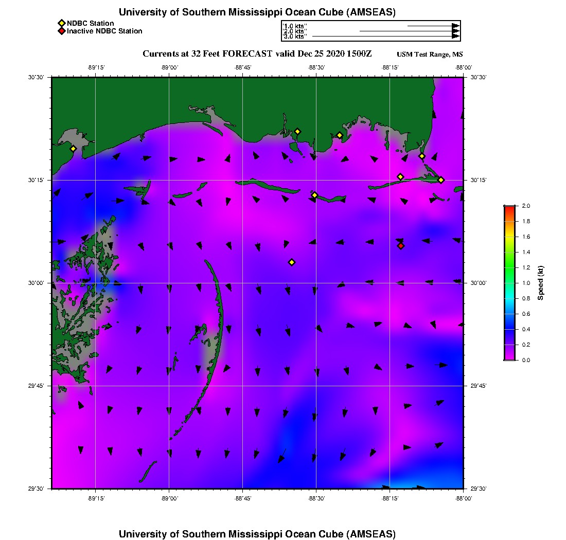This screenshot has height=540, width=566.
Task: Click the 3.0 kts reference arrow head
Action: pos(455,37)
